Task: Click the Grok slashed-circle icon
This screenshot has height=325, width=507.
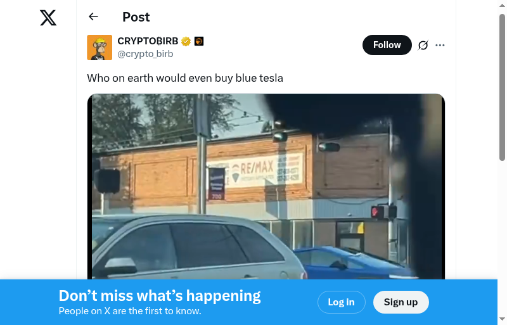Action: (x=423, y=45)
